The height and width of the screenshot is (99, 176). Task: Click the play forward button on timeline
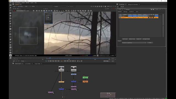[x=65, y=61]
